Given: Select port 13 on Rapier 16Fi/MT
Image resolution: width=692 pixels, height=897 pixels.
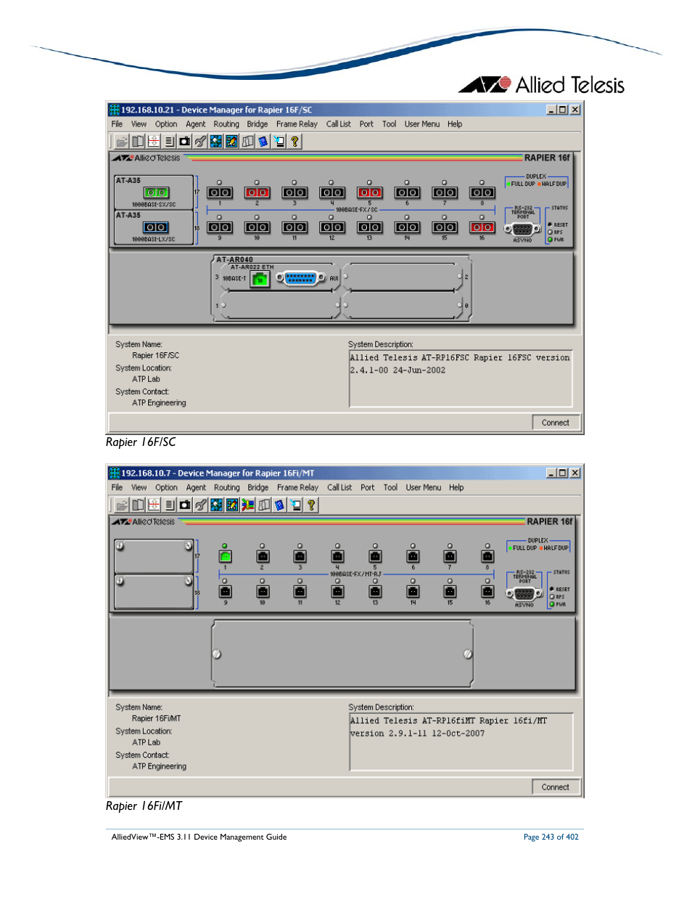Looking at the screenshot, I should click(x=375, y=592).
